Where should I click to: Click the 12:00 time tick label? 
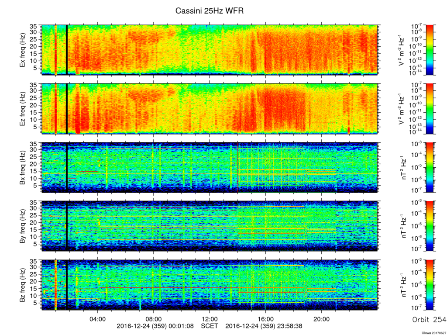point(210,318)
